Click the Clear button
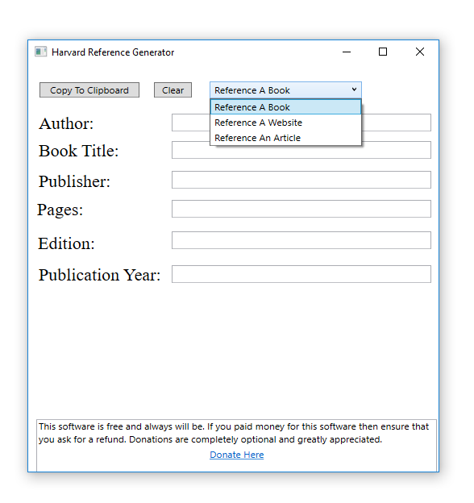The height and width of the screenshot is (503, 474). click(173, 90)
